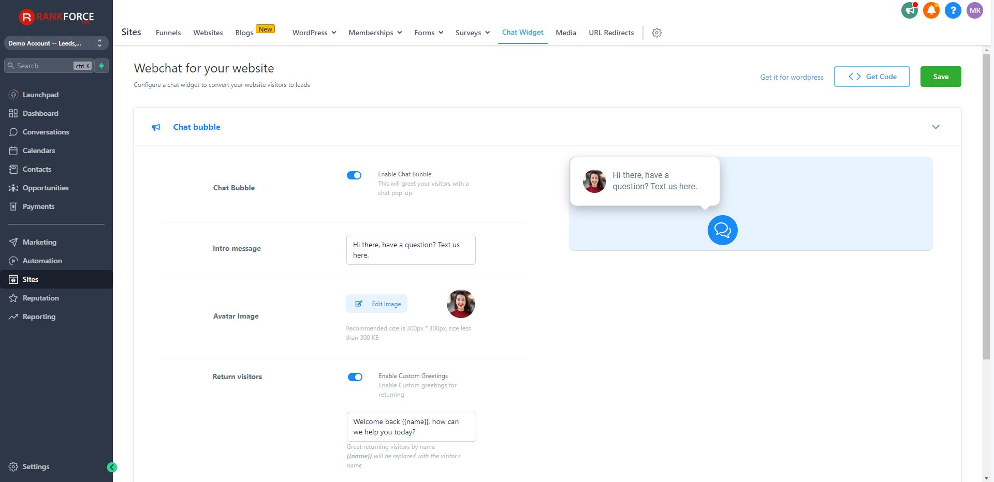Click the Edit Image button
Screen dimensions: 994x482
point(377,304)
